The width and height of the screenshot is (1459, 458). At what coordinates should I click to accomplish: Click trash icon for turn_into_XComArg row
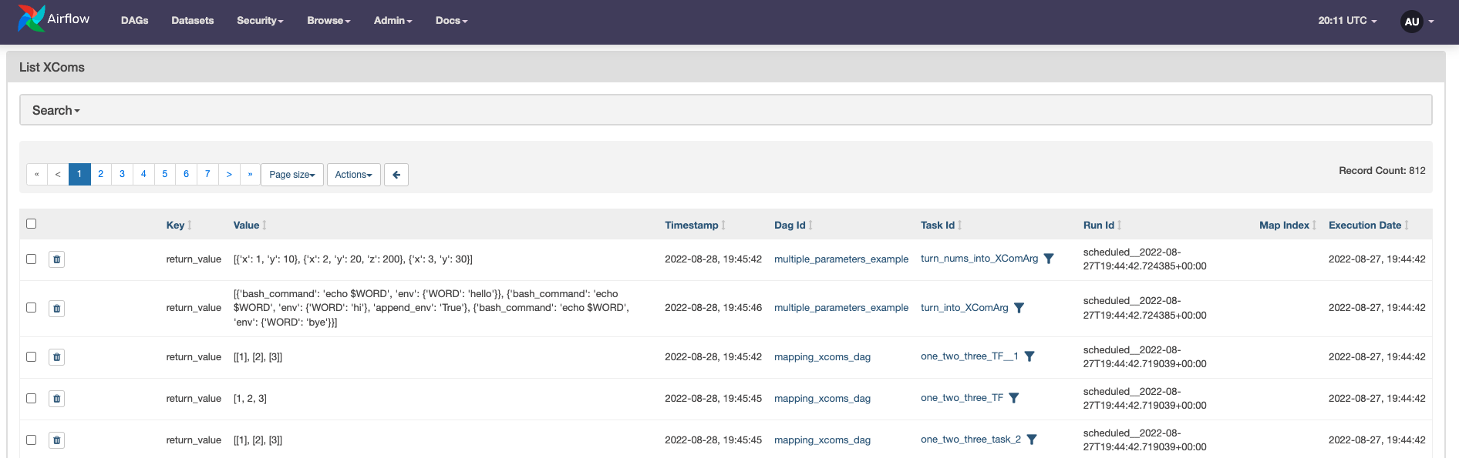pyautogui.click(x=56, y=309)
